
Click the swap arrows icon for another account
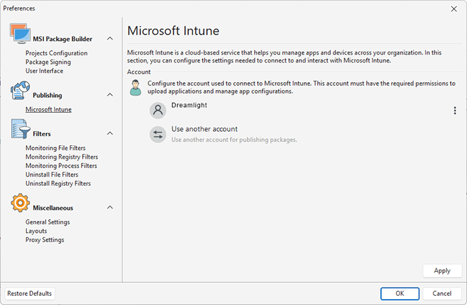(x=158, y=134)
